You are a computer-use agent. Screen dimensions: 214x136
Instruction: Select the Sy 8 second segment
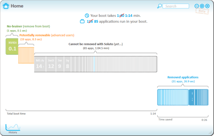pyautogui.click(x=68, y=64)
